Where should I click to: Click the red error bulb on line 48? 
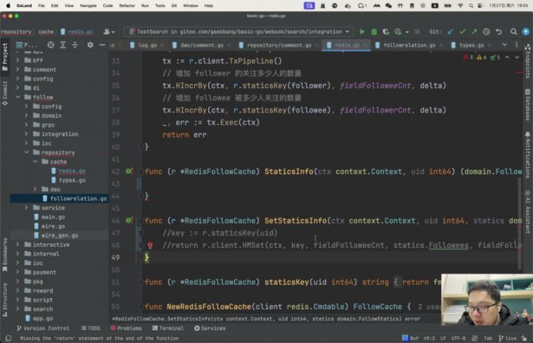[150, 245]
